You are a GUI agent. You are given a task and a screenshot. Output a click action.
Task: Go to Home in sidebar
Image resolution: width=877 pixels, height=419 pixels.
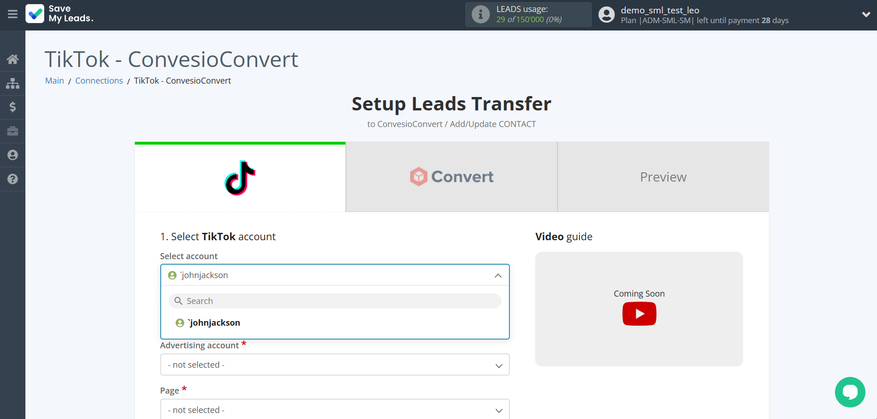coord(12,59)
